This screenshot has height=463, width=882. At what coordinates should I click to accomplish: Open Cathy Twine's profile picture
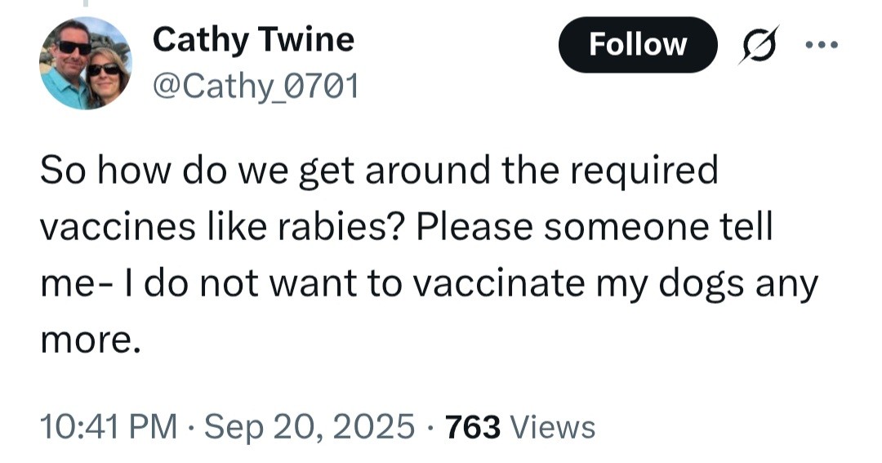pyautogui.click(x=84, y=64)
